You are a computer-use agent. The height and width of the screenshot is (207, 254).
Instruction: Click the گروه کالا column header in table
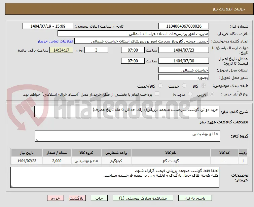[x=86, y=153]
